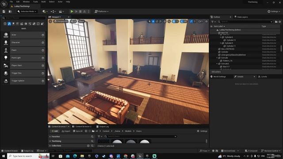Select the Trigger Box entry
Screen dimensions: 283x159
(x=24, y=73)
